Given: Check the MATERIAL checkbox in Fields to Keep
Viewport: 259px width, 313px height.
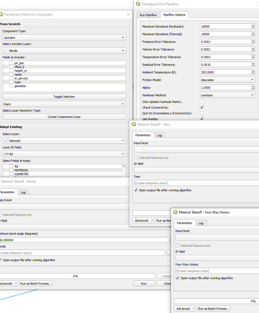Looking at the screenshot, I should tap(11, 170).
